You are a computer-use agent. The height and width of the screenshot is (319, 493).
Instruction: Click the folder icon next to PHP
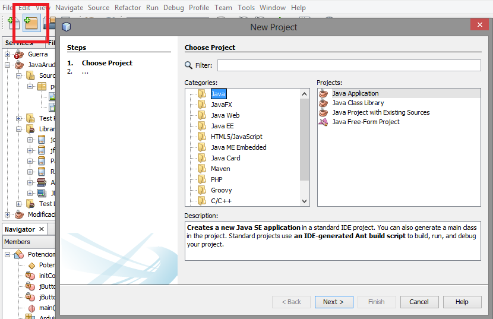point(202,179)
